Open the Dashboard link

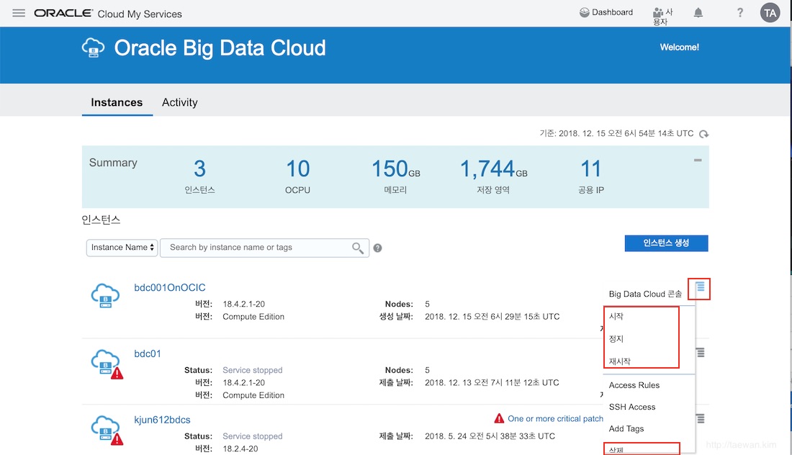606,12
